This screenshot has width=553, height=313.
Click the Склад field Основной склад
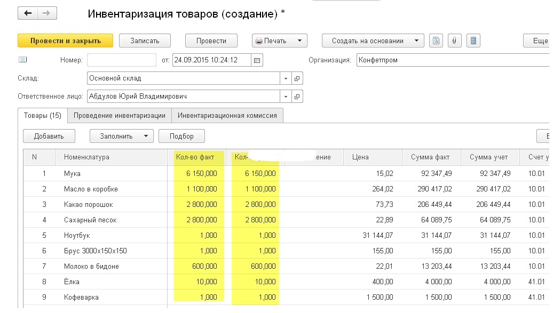tap(184, 78)
